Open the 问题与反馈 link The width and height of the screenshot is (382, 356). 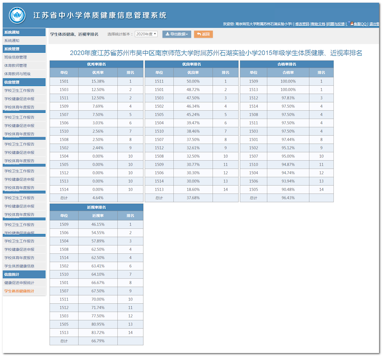(x=336, y=24)
